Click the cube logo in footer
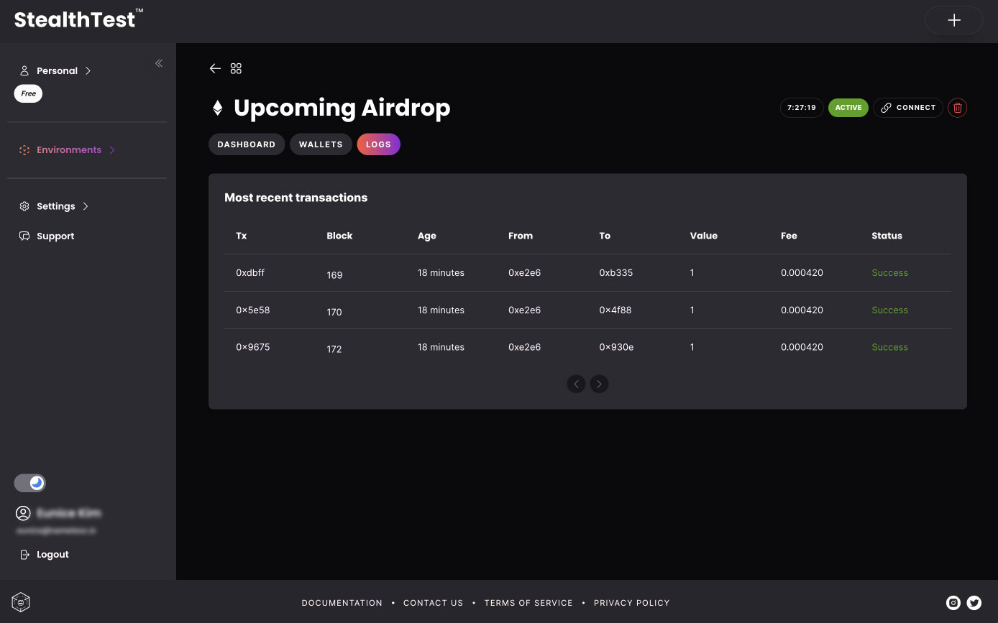Screen dimensions: 998x623 21,602
